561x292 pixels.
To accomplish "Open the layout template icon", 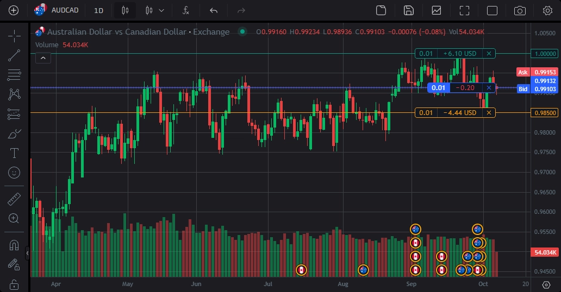I will [x=381, y=10].
